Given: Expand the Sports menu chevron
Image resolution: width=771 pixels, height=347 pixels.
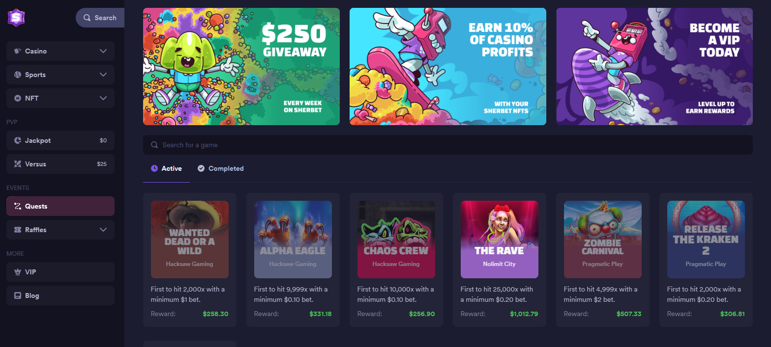Looking at the screenshot, I should 103,75.
